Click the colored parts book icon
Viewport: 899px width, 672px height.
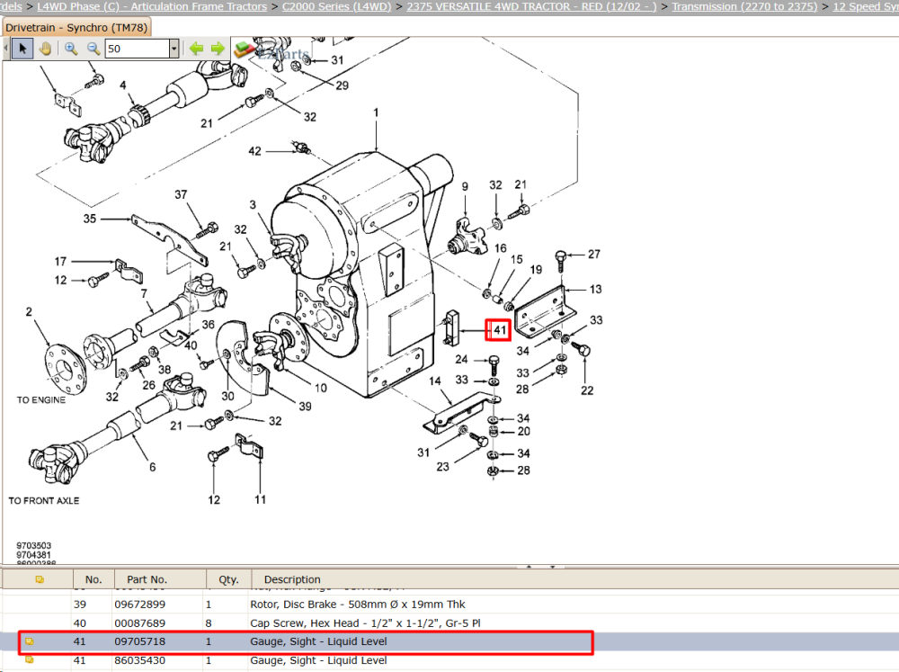[245, 49]
